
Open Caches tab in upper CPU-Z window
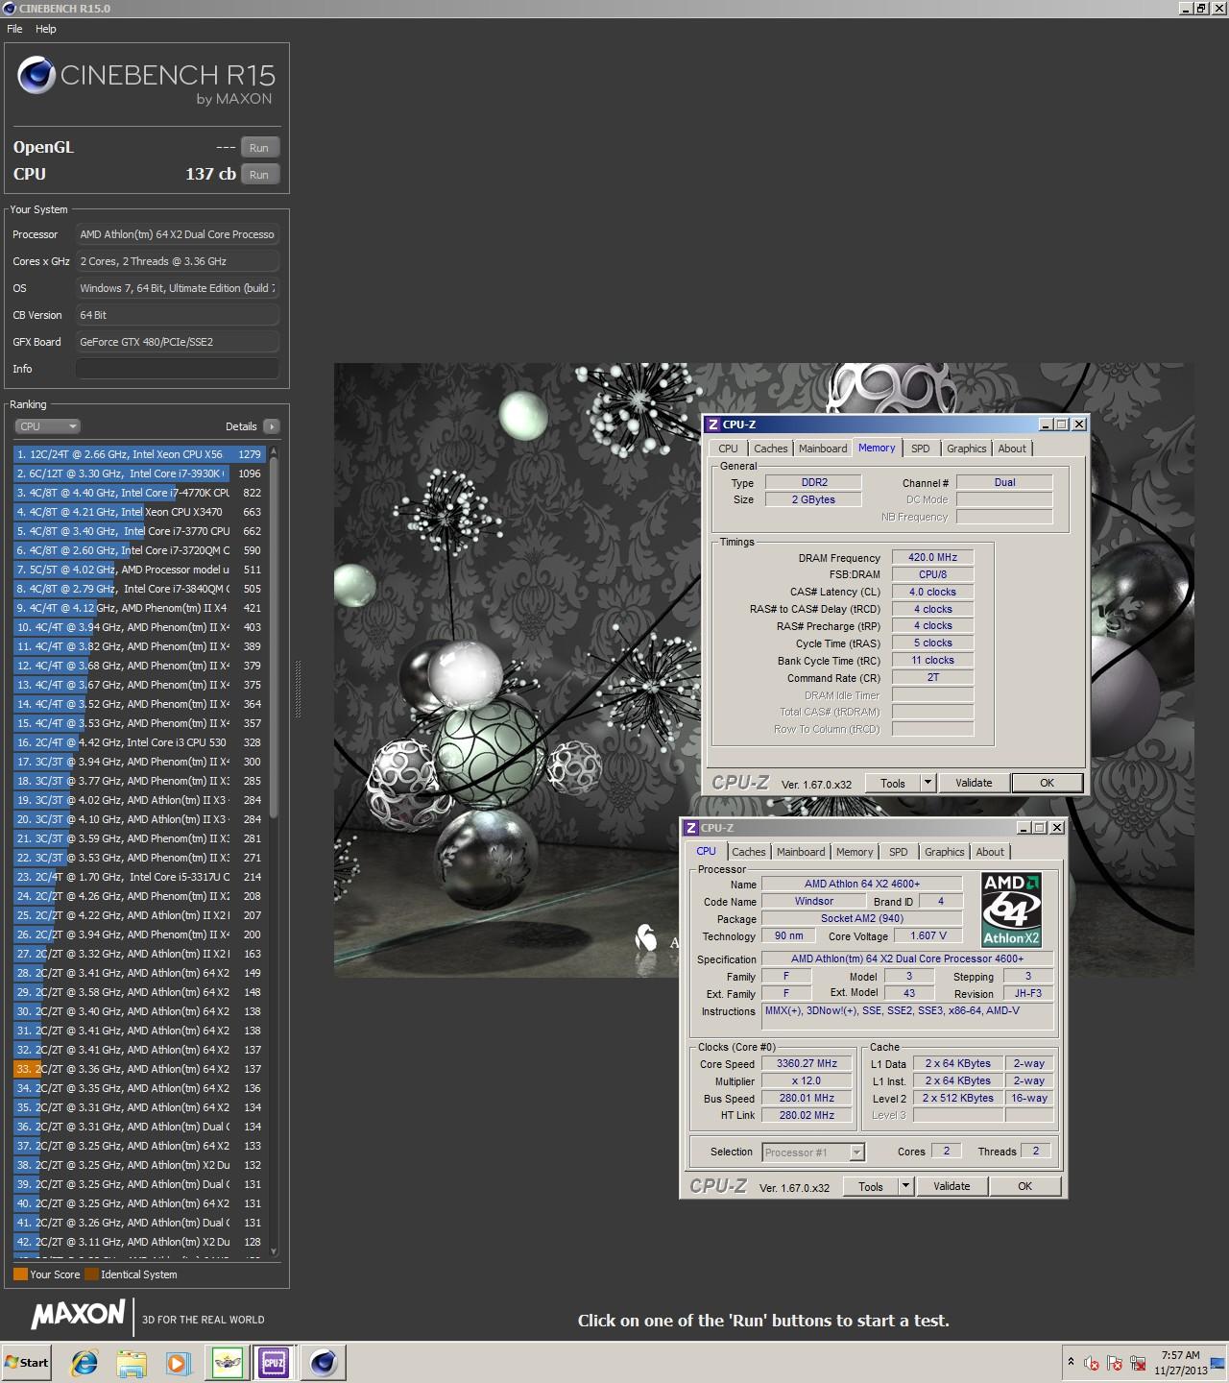pos(770,449)
